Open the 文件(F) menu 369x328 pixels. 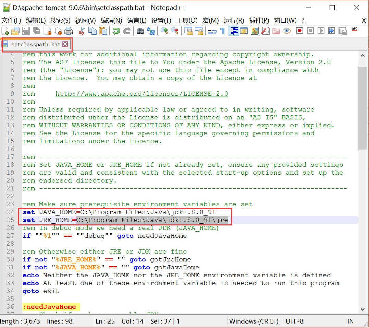(11, 21)
